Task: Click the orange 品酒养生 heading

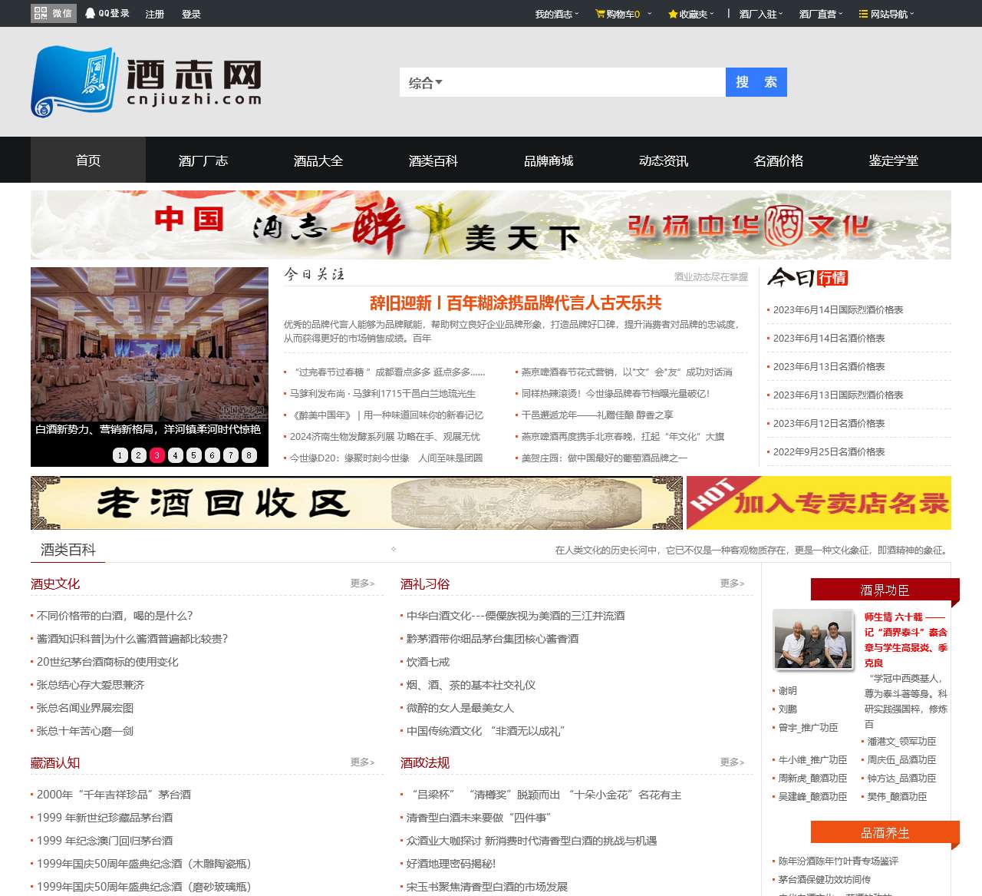Action: pyautogui.click(x=885, y=832)
